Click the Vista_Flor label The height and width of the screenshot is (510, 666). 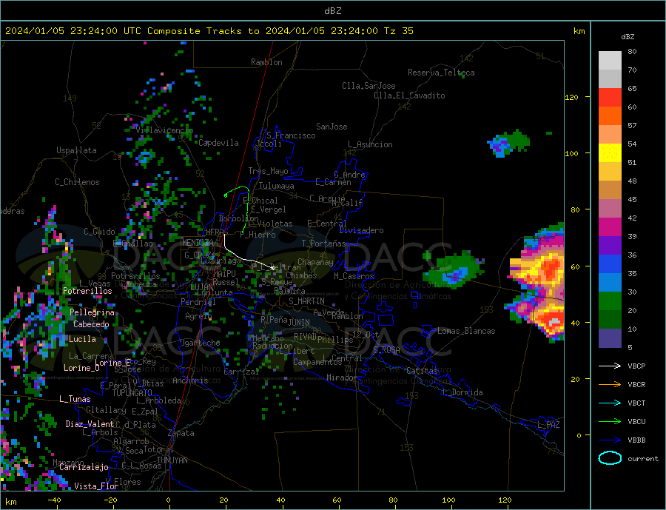pyautogui.click(x=96, y=486)
